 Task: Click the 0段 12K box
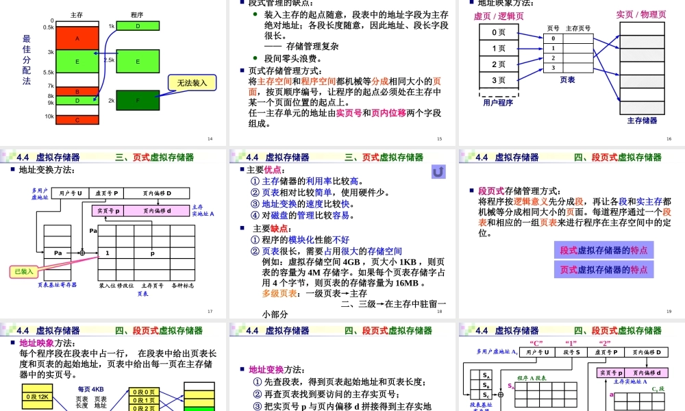point(38,396)
